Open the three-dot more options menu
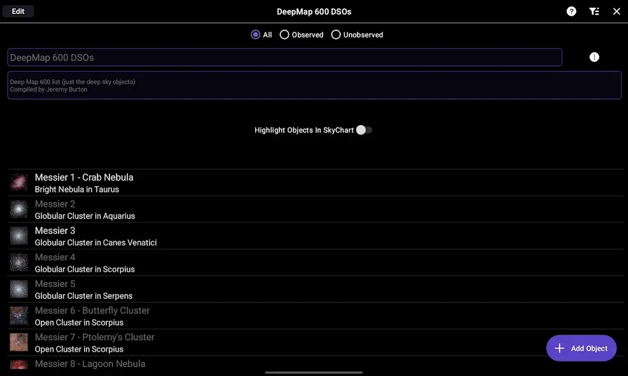This screenshot has width=628, height=376. (594, 57)
